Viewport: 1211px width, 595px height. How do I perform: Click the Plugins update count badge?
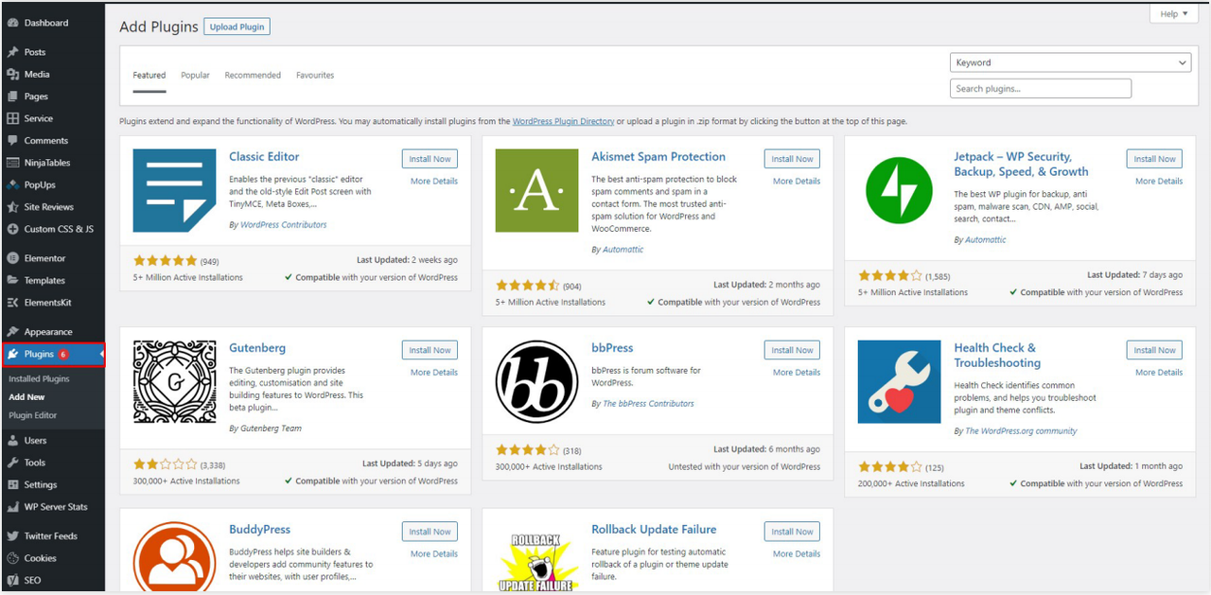(63, 355)
